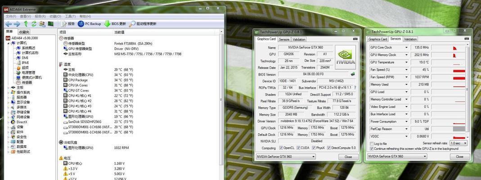Open the 报告(R) menu
The width and height of the screenshot is (481, 180).
pyautogui.click(x=40, y=16)
